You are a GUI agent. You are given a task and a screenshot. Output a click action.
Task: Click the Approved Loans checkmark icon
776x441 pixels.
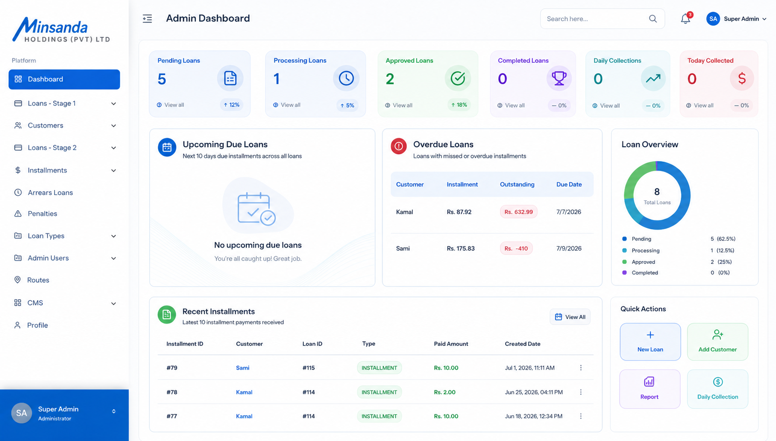coord(458,78)
